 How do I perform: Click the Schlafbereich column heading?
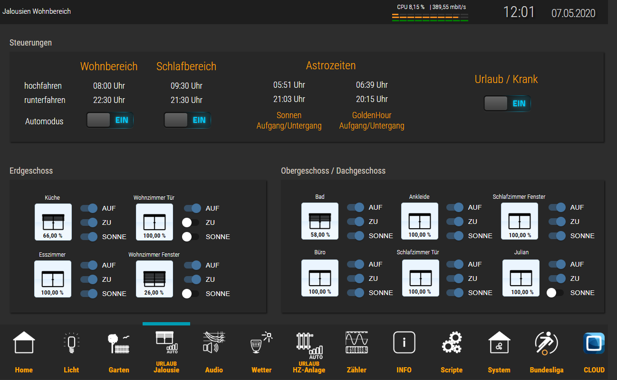point(186,66)
